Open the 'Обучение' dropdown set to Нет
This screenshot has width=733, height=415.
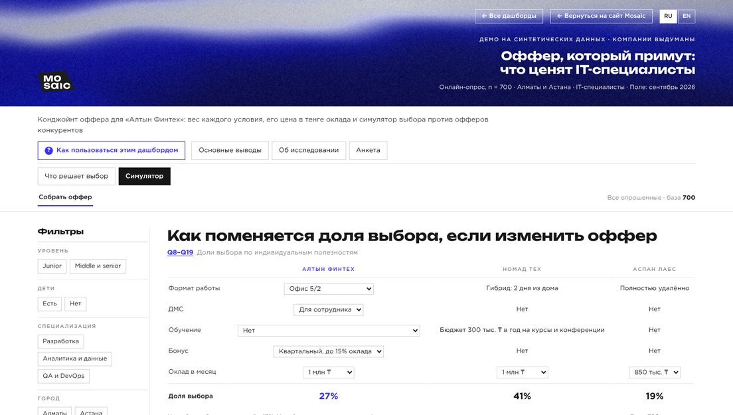[329, 331]
